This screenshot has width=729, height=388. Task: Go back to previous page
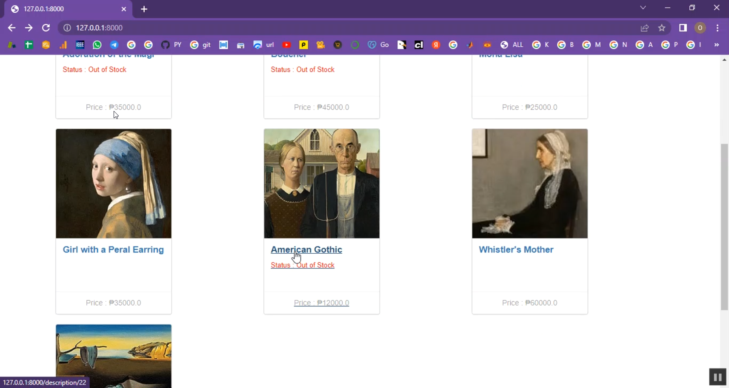[11, 28]
